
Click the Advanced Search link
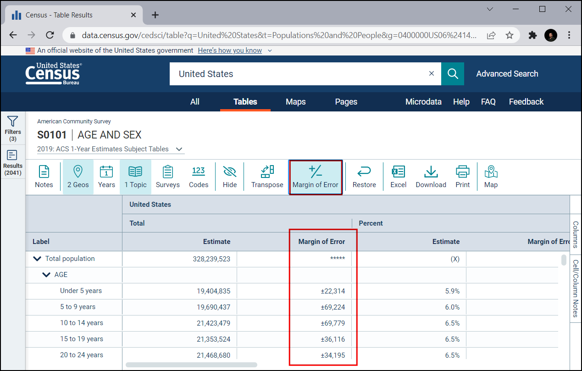(507, 74)
